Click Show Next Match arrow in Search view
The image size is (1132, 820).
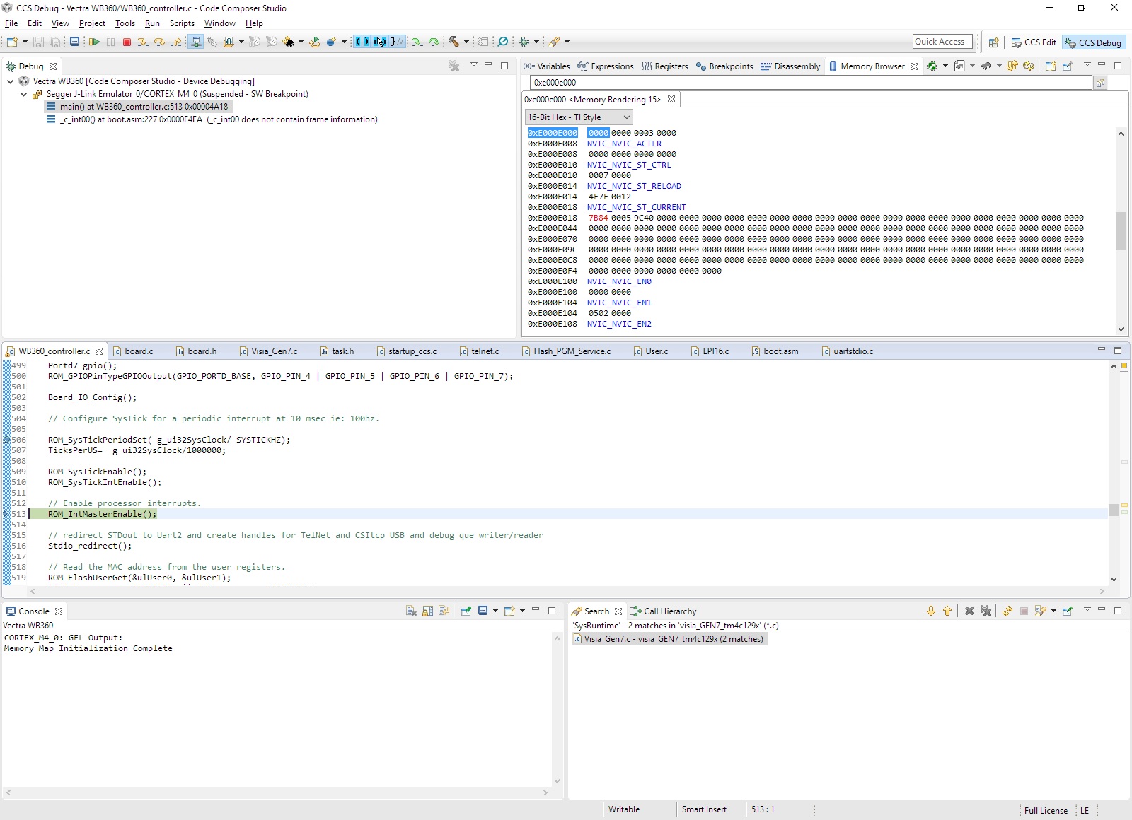[931, 611]
